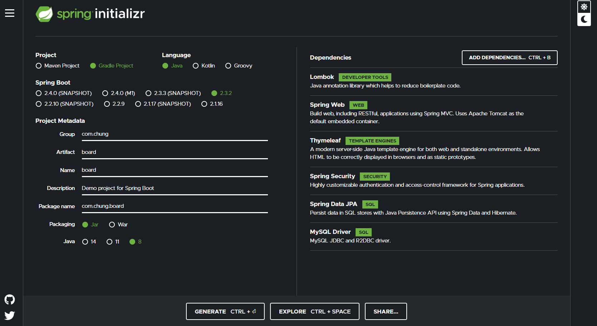Open the GitHub link icon
597x326 pixels.
pos(10,299)
